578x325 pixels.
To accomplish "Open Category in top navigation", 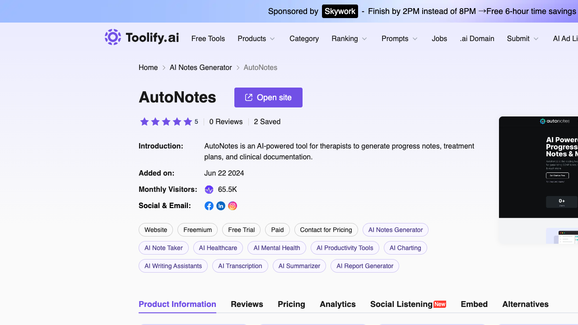I will point(304,39).
